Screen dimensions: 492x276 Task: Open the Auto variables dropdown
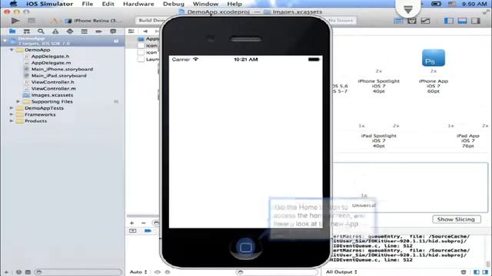(x=138, y=272)
